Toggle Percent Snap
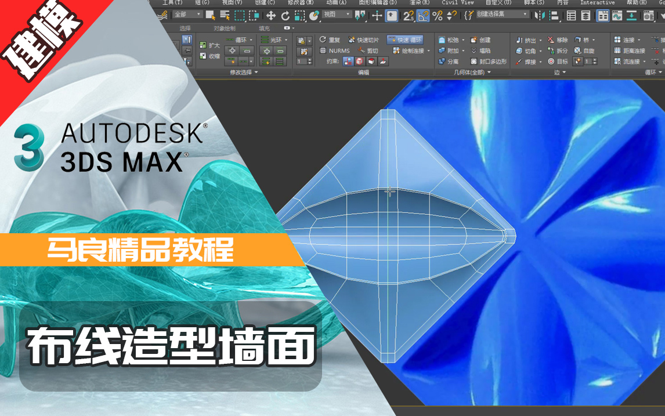The height and width of the screenshot is (416, 665). [438, 16]
